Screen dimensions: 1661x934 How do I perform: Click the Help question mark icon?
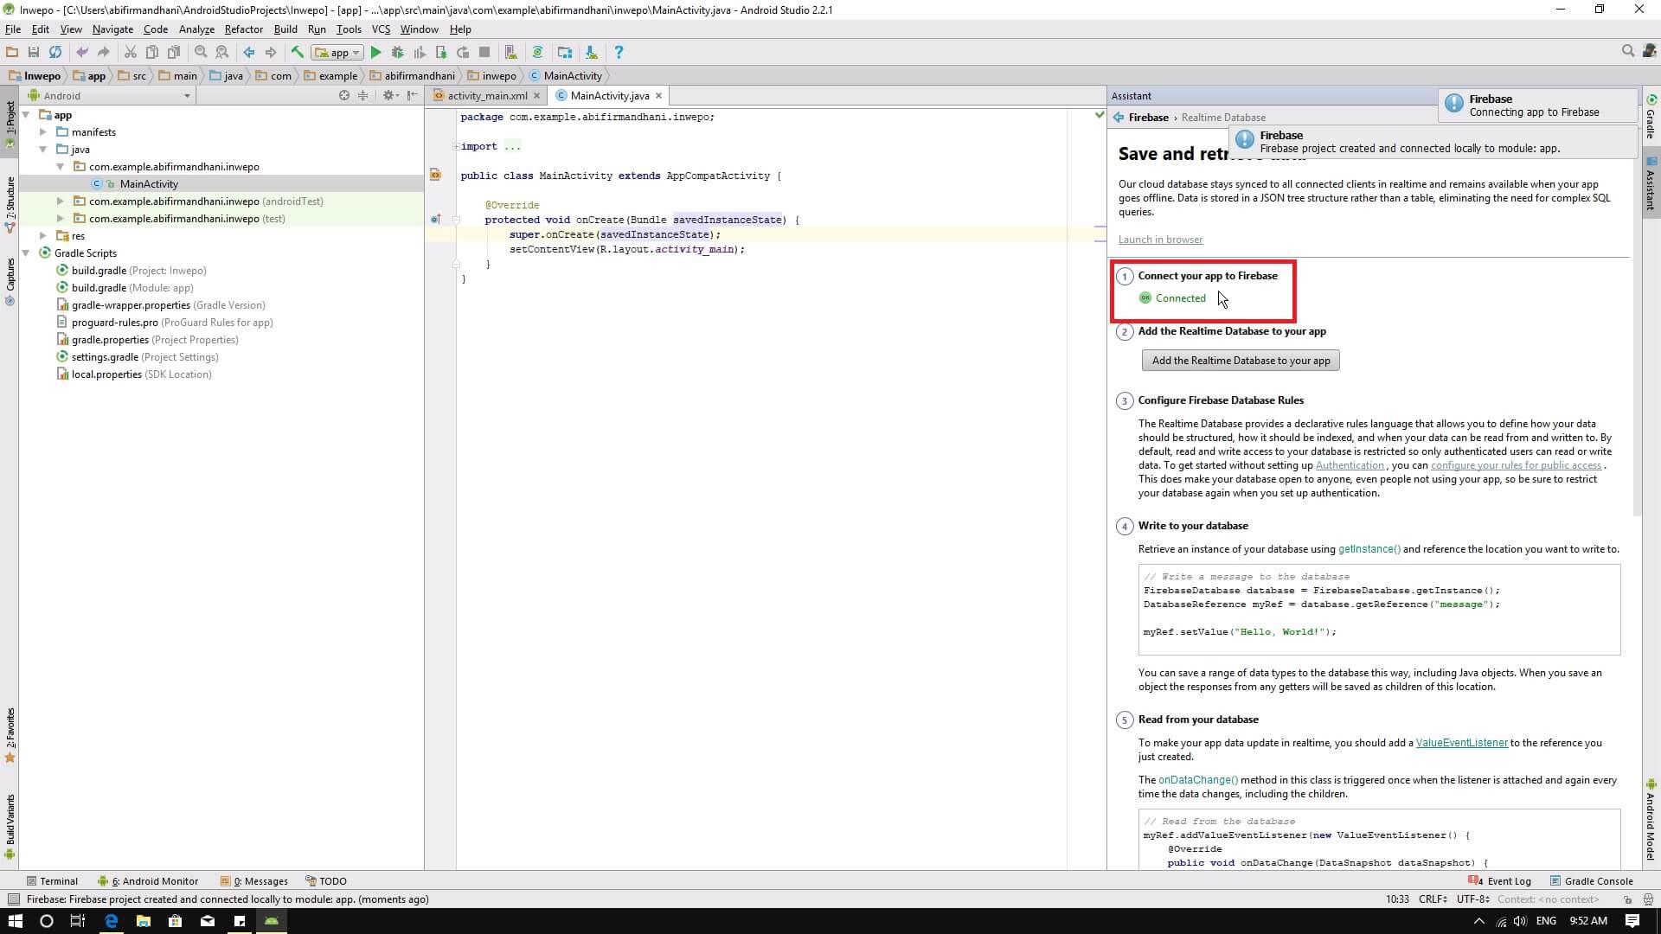pyautogui.click(x=618, y=53)
